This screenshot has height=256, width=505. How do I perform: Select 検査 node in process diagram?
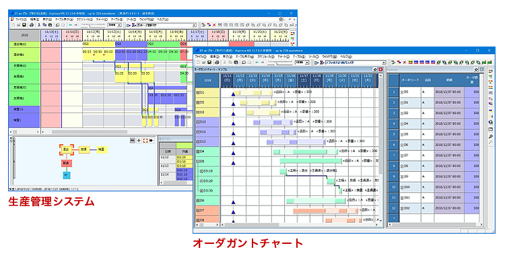click(x=102, y=150)
